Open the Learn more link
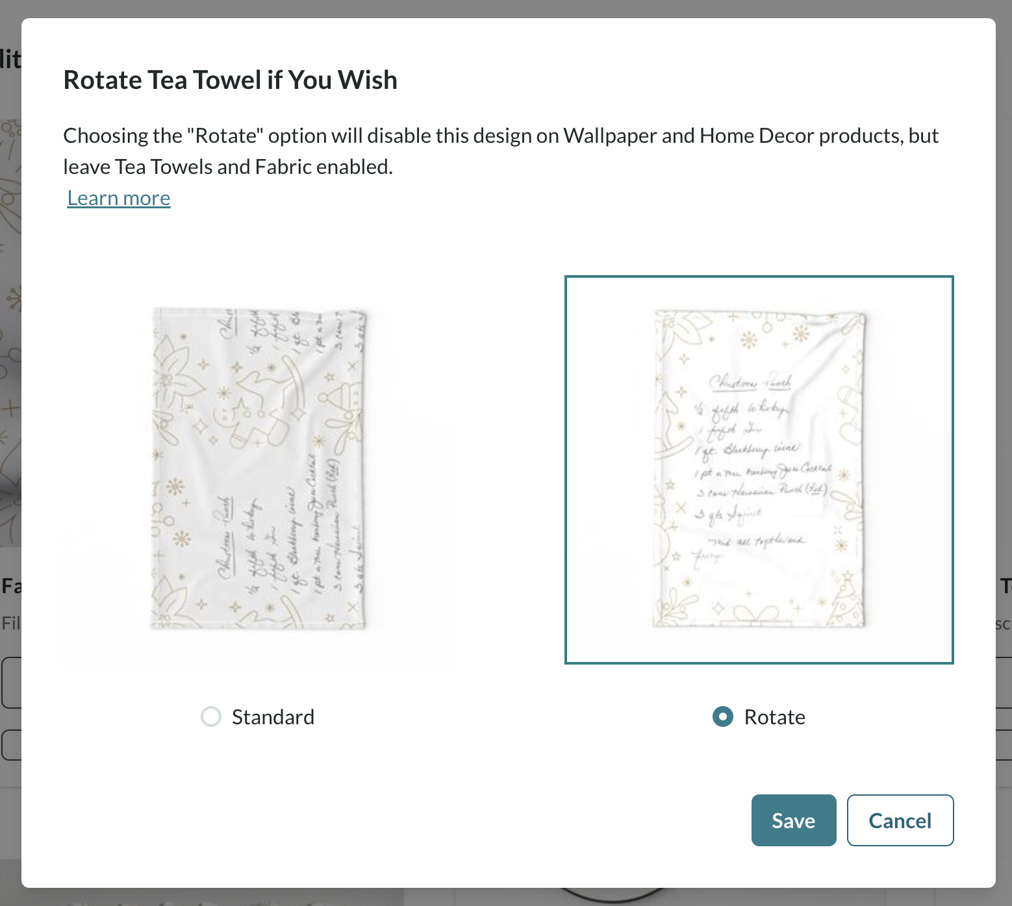 click(119, 198)
